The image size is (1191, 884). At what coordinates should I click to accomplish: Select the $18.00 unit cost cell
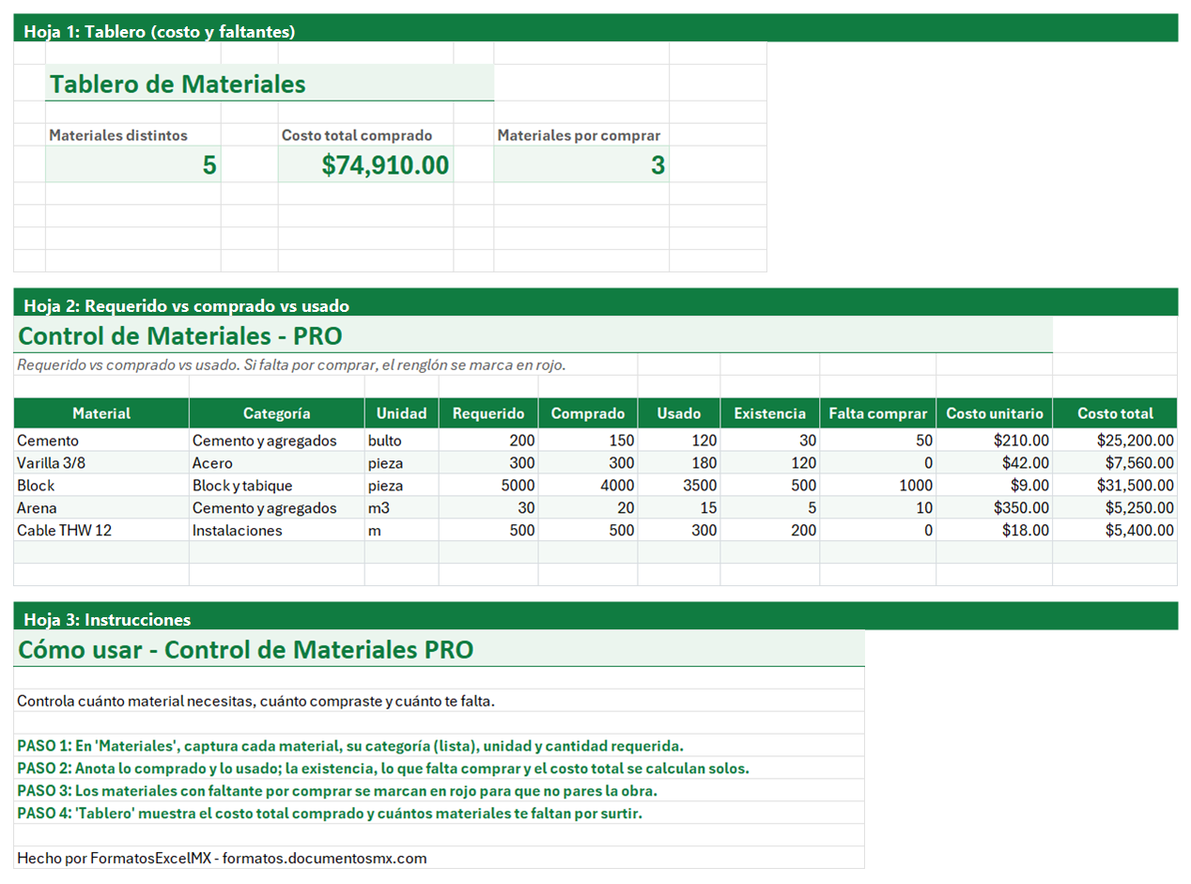point(995,531)
